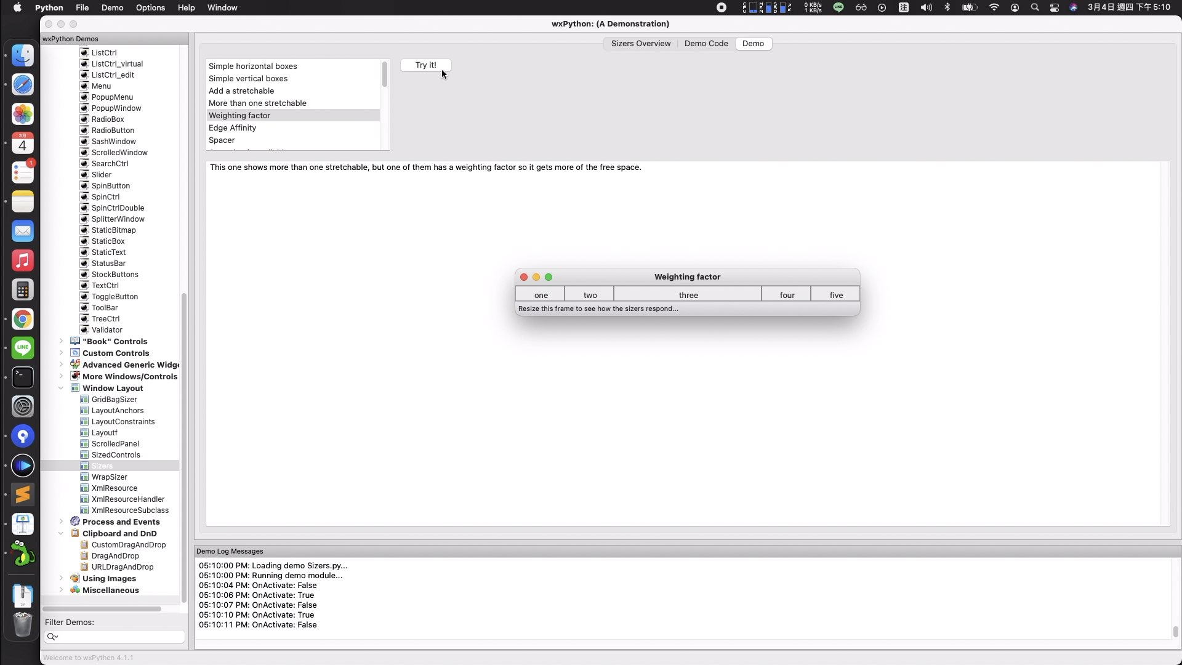Expand Advanced Generic Widgets category
This screenshot has height=665, width=1182.
click(61, 365)
